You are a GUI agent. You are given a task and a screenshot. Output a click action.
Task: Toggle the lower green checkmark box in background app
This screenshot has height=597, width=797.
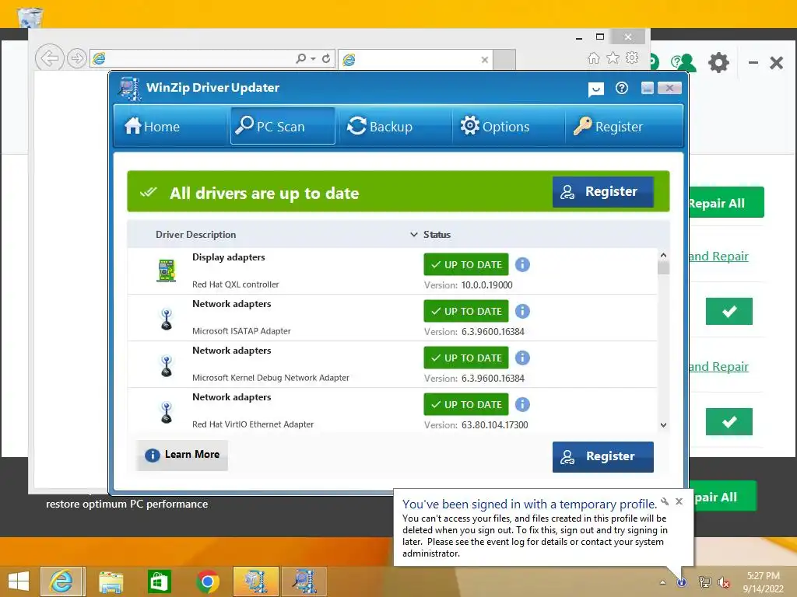(x=729, y=421)
